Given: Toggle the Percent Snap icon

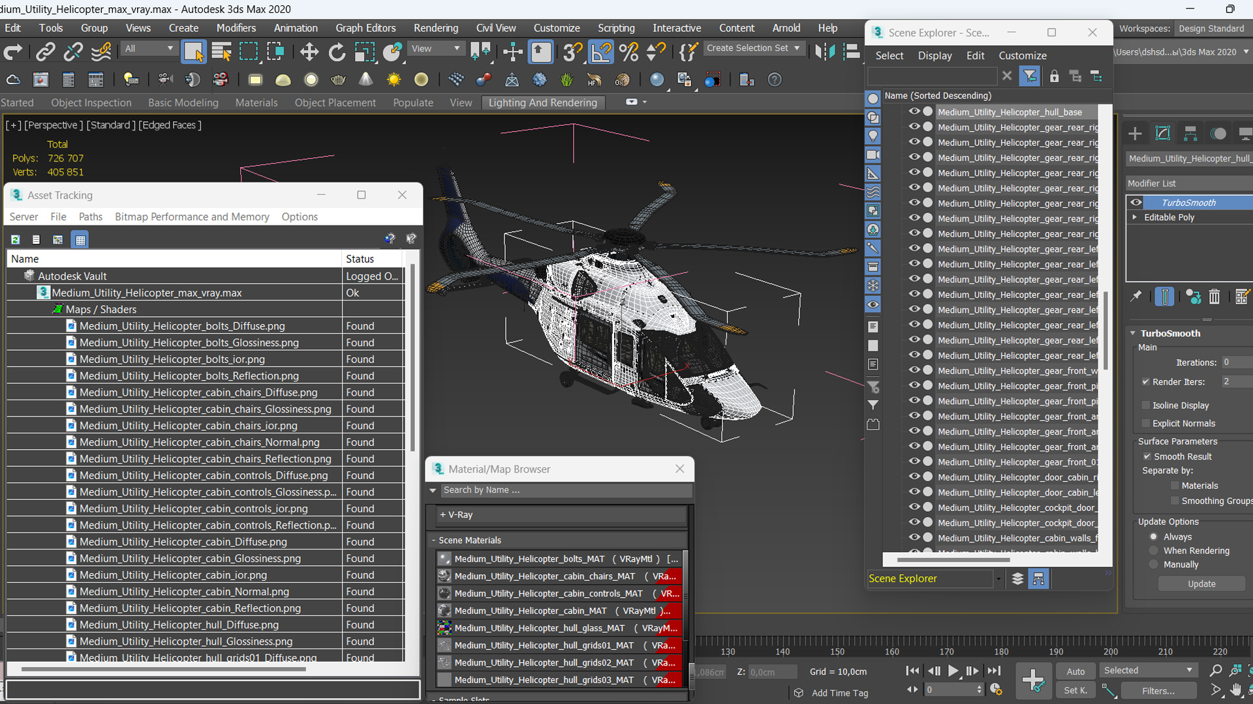Looking at the screenshot, I should tap(628, 51).
